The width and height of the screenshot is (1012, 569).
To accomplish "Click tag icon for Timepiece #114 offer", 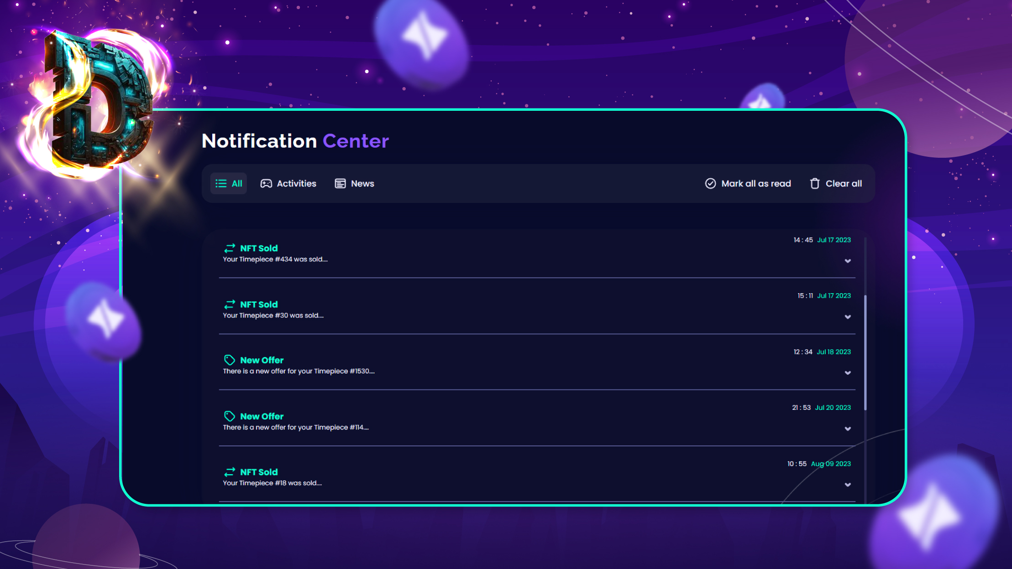I will click(229, 416).
